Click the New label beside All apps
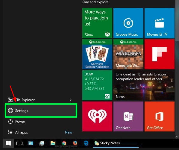179x150 pixels. tap(69, 132)
